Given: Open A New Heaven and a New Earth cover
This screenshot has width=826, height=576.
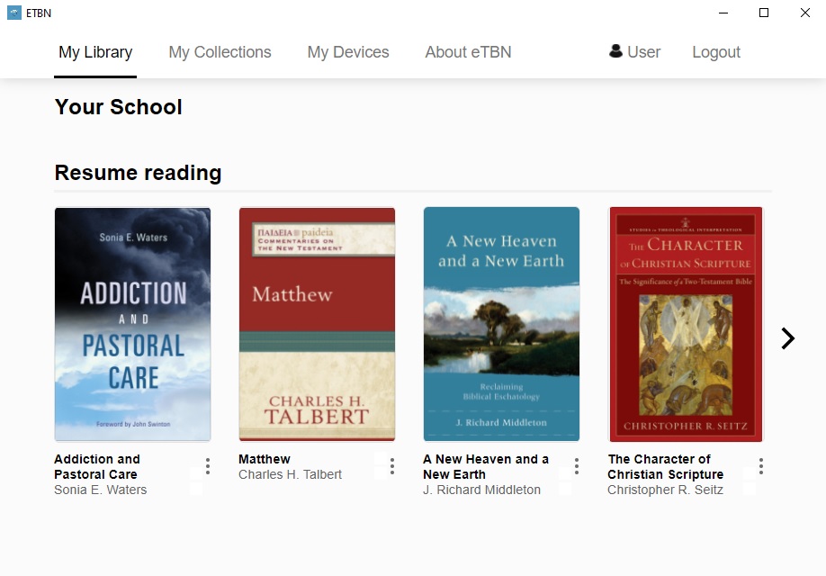Looking at the screenshot, I should point(501,324).
